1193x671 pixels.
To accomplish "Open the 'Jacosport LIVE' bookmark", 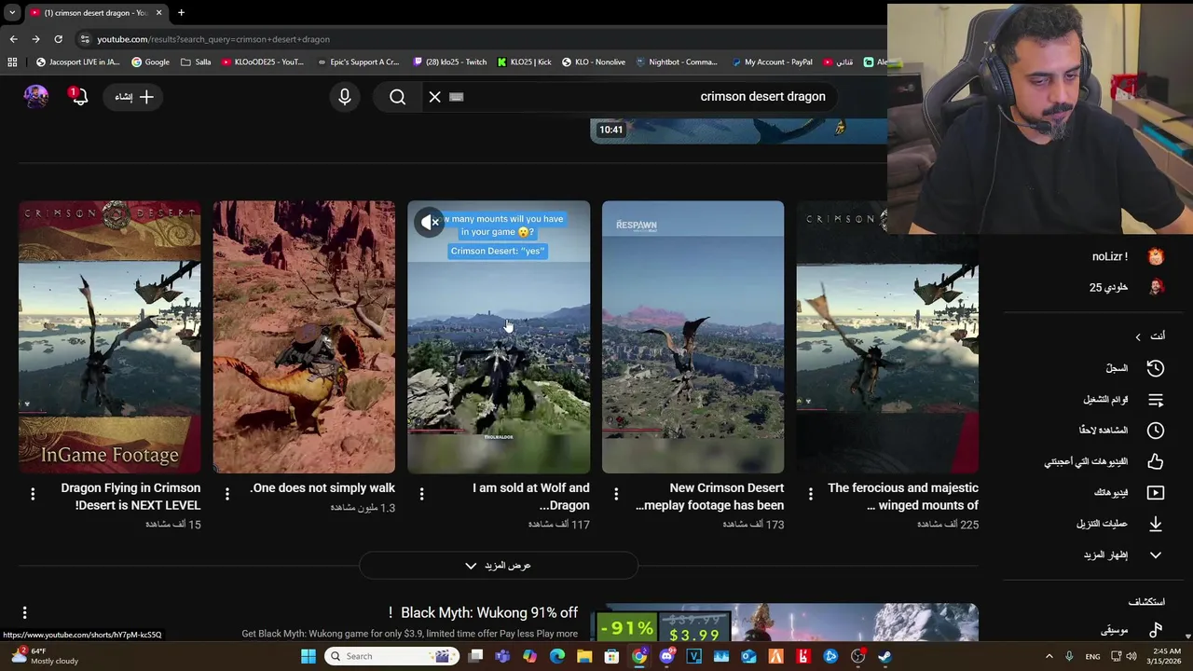I will (77, 62).
